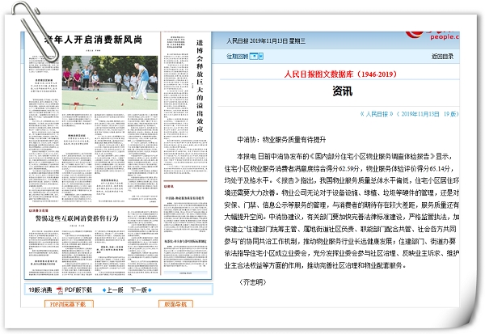Image resolution: width=485 pixels, height=334 pixels.
Task: Go to previous page with 上一版
Action: click(115, 290)
